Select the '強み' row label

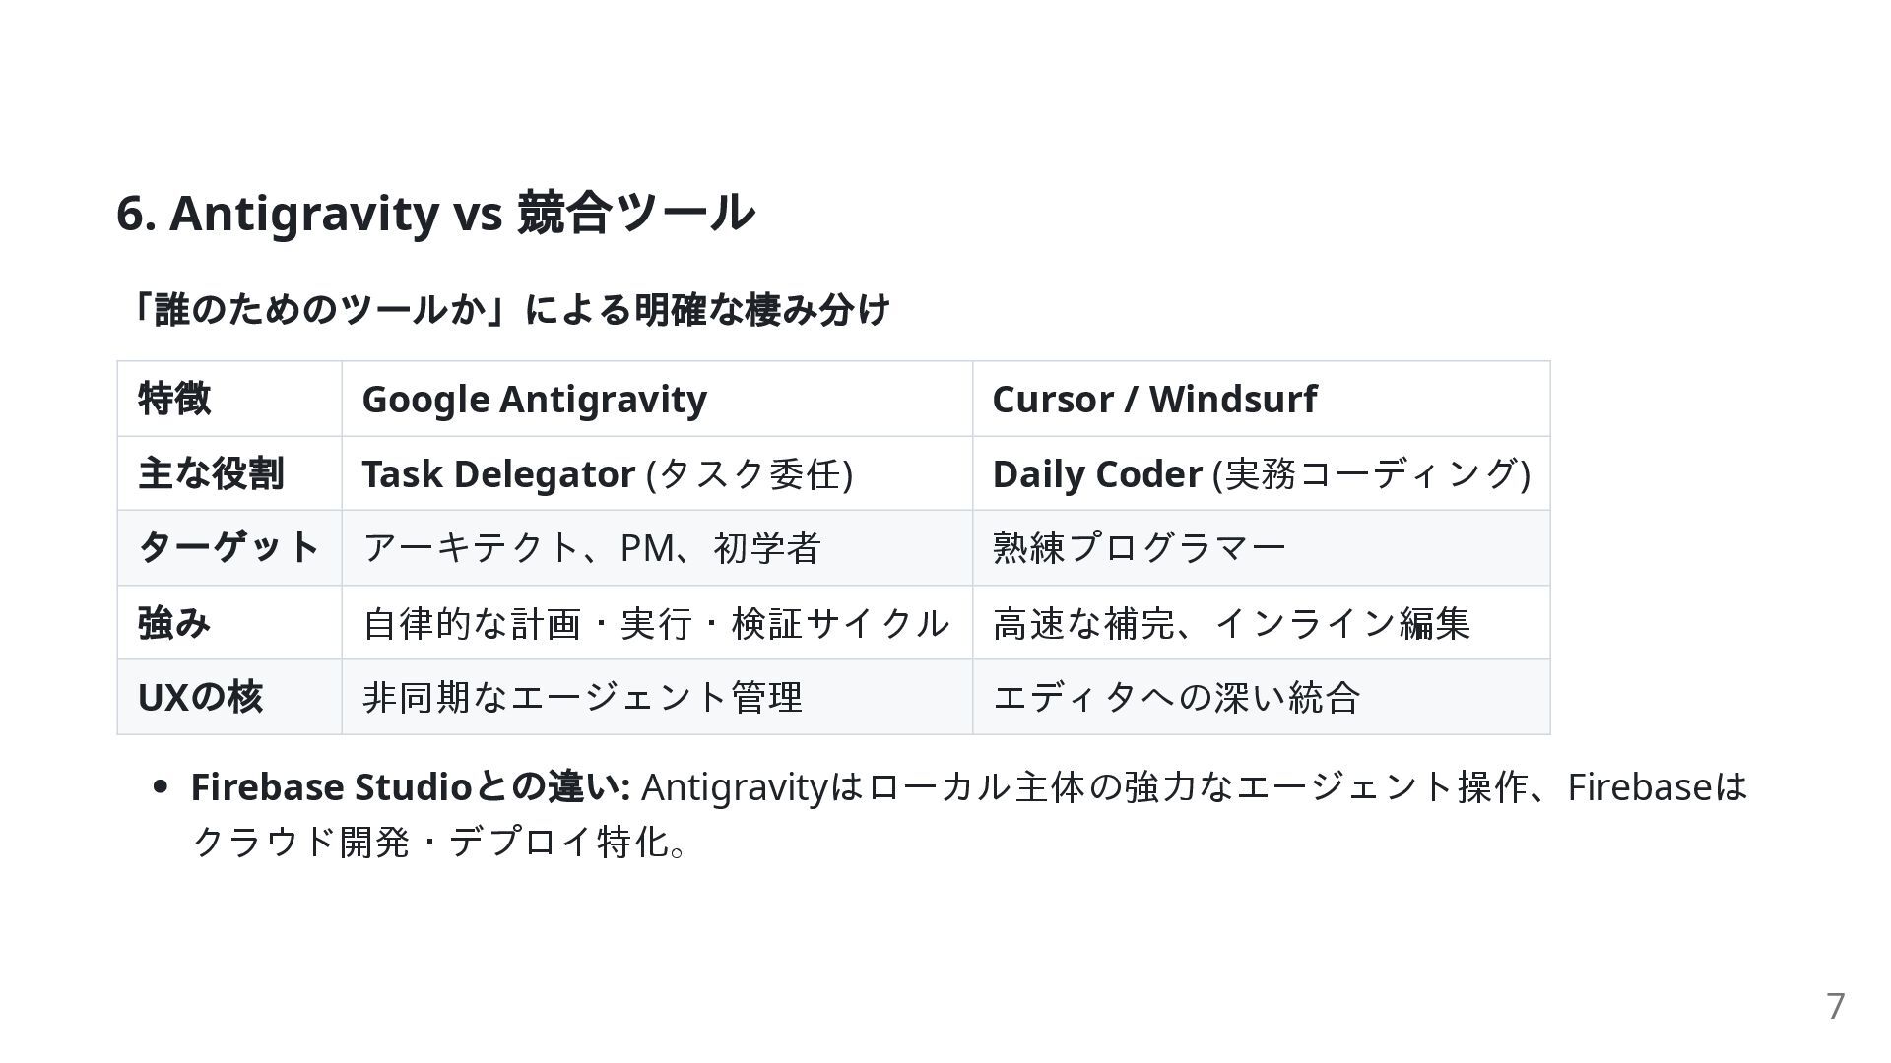(x=174, y=623)
